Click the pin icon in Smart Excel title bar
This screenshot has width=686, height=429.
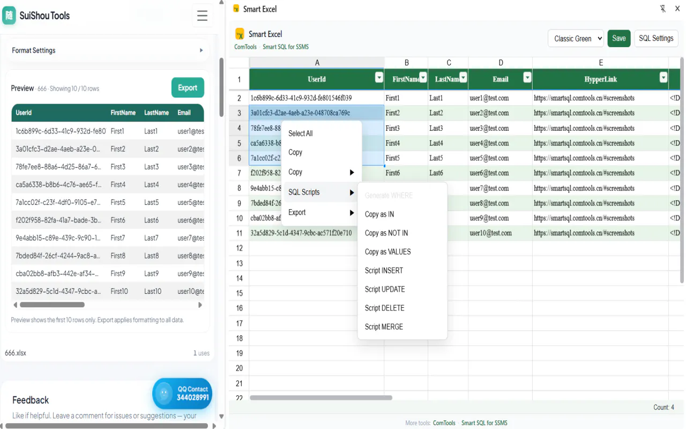[x=663, y=9]
